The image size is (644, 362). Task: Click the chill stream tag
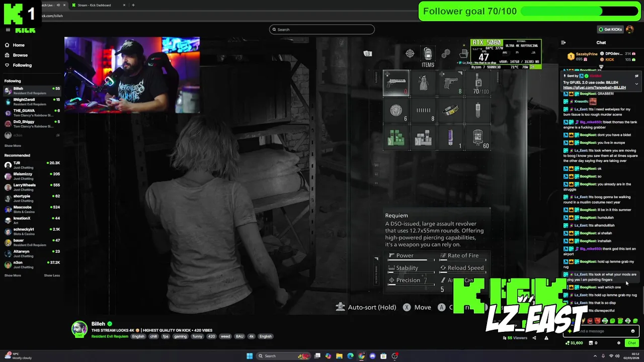(x=153, y=336)
